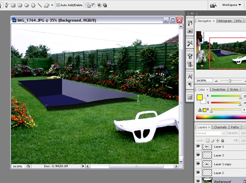Open the Brushes panel icon
This screenshot has width=246, height=183.
tap(190, 56)
